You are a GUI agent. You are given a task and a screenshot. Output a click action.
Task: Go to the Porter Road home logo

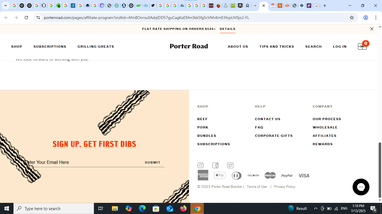pyautogui.click(x=189, y=46)
